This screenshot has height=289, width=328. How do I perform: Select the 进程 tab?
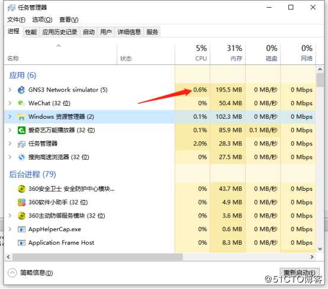[14, 31]
